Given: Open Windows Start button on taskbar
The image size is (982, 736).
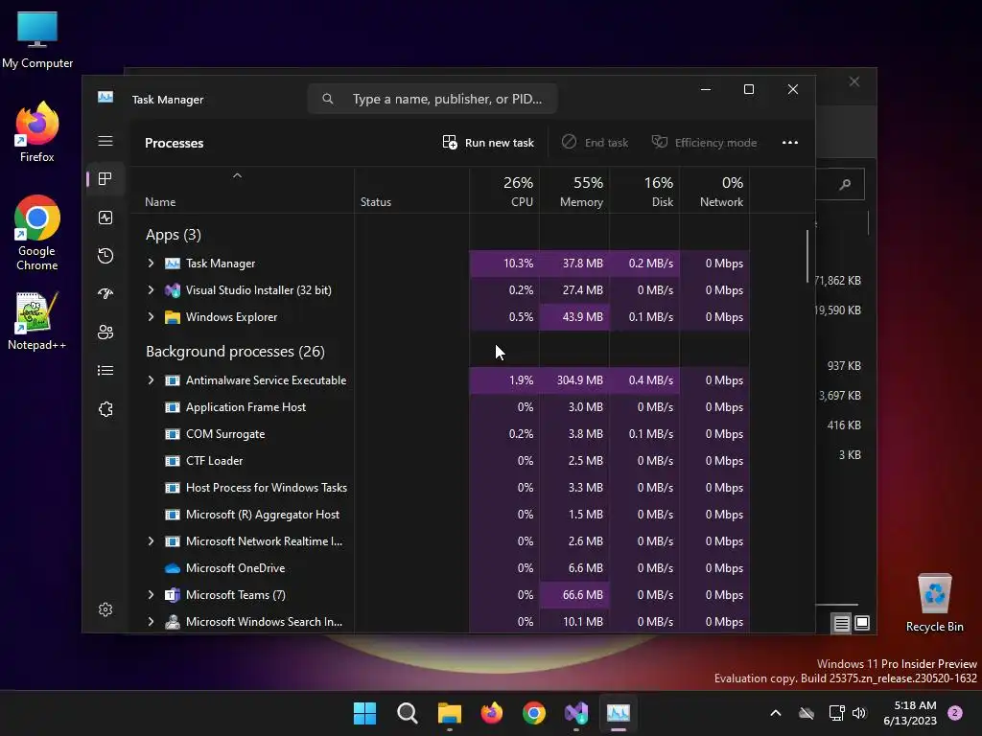Looking at the screenshot, I should tap(364, 713).
